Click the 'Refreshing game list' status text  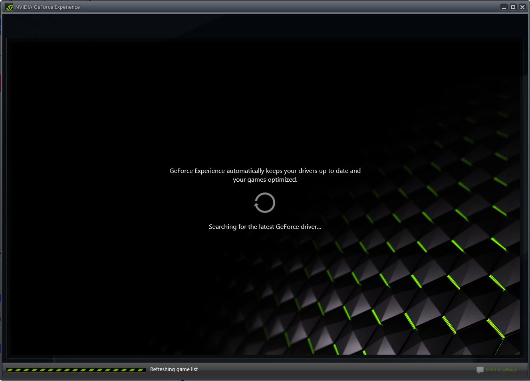pos(174,369)
